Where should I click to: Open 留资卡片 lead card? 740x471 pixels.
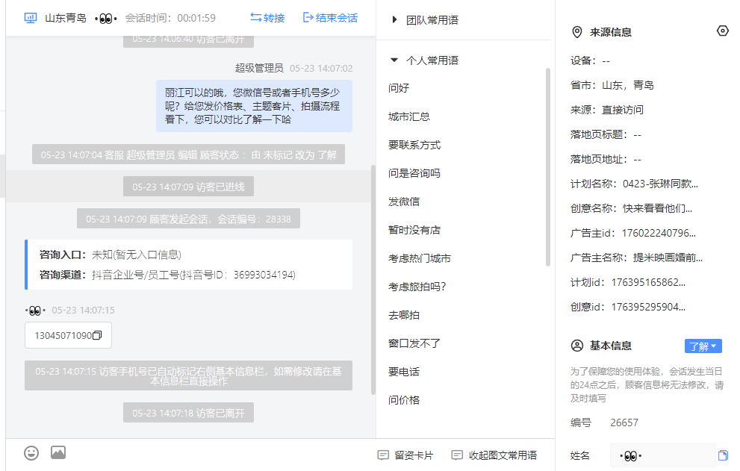405,455
